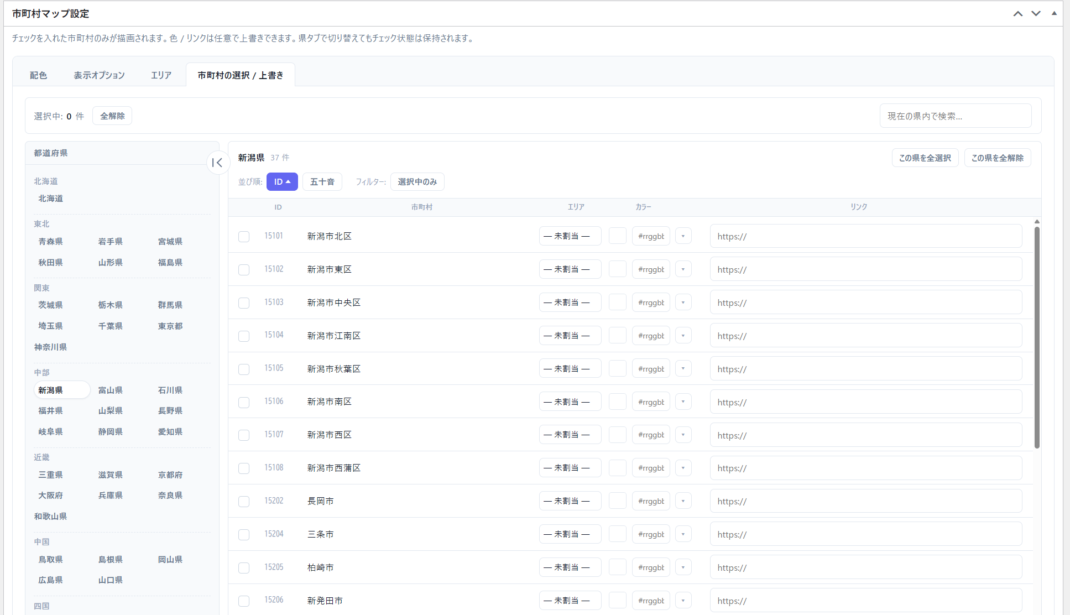The width and height of the screenshot is (1070, 615).
Task: Check the checkbox for 新潟市江南区
Action: 244,336
